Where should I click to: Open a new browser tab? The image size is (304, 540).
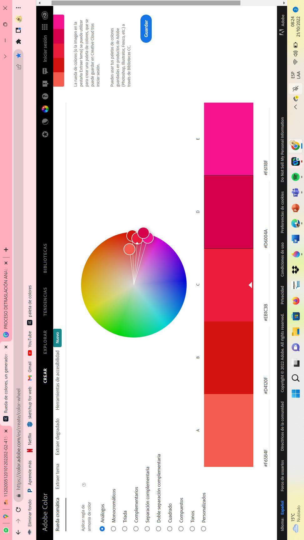pyautogui.click(x=6, y=249)
